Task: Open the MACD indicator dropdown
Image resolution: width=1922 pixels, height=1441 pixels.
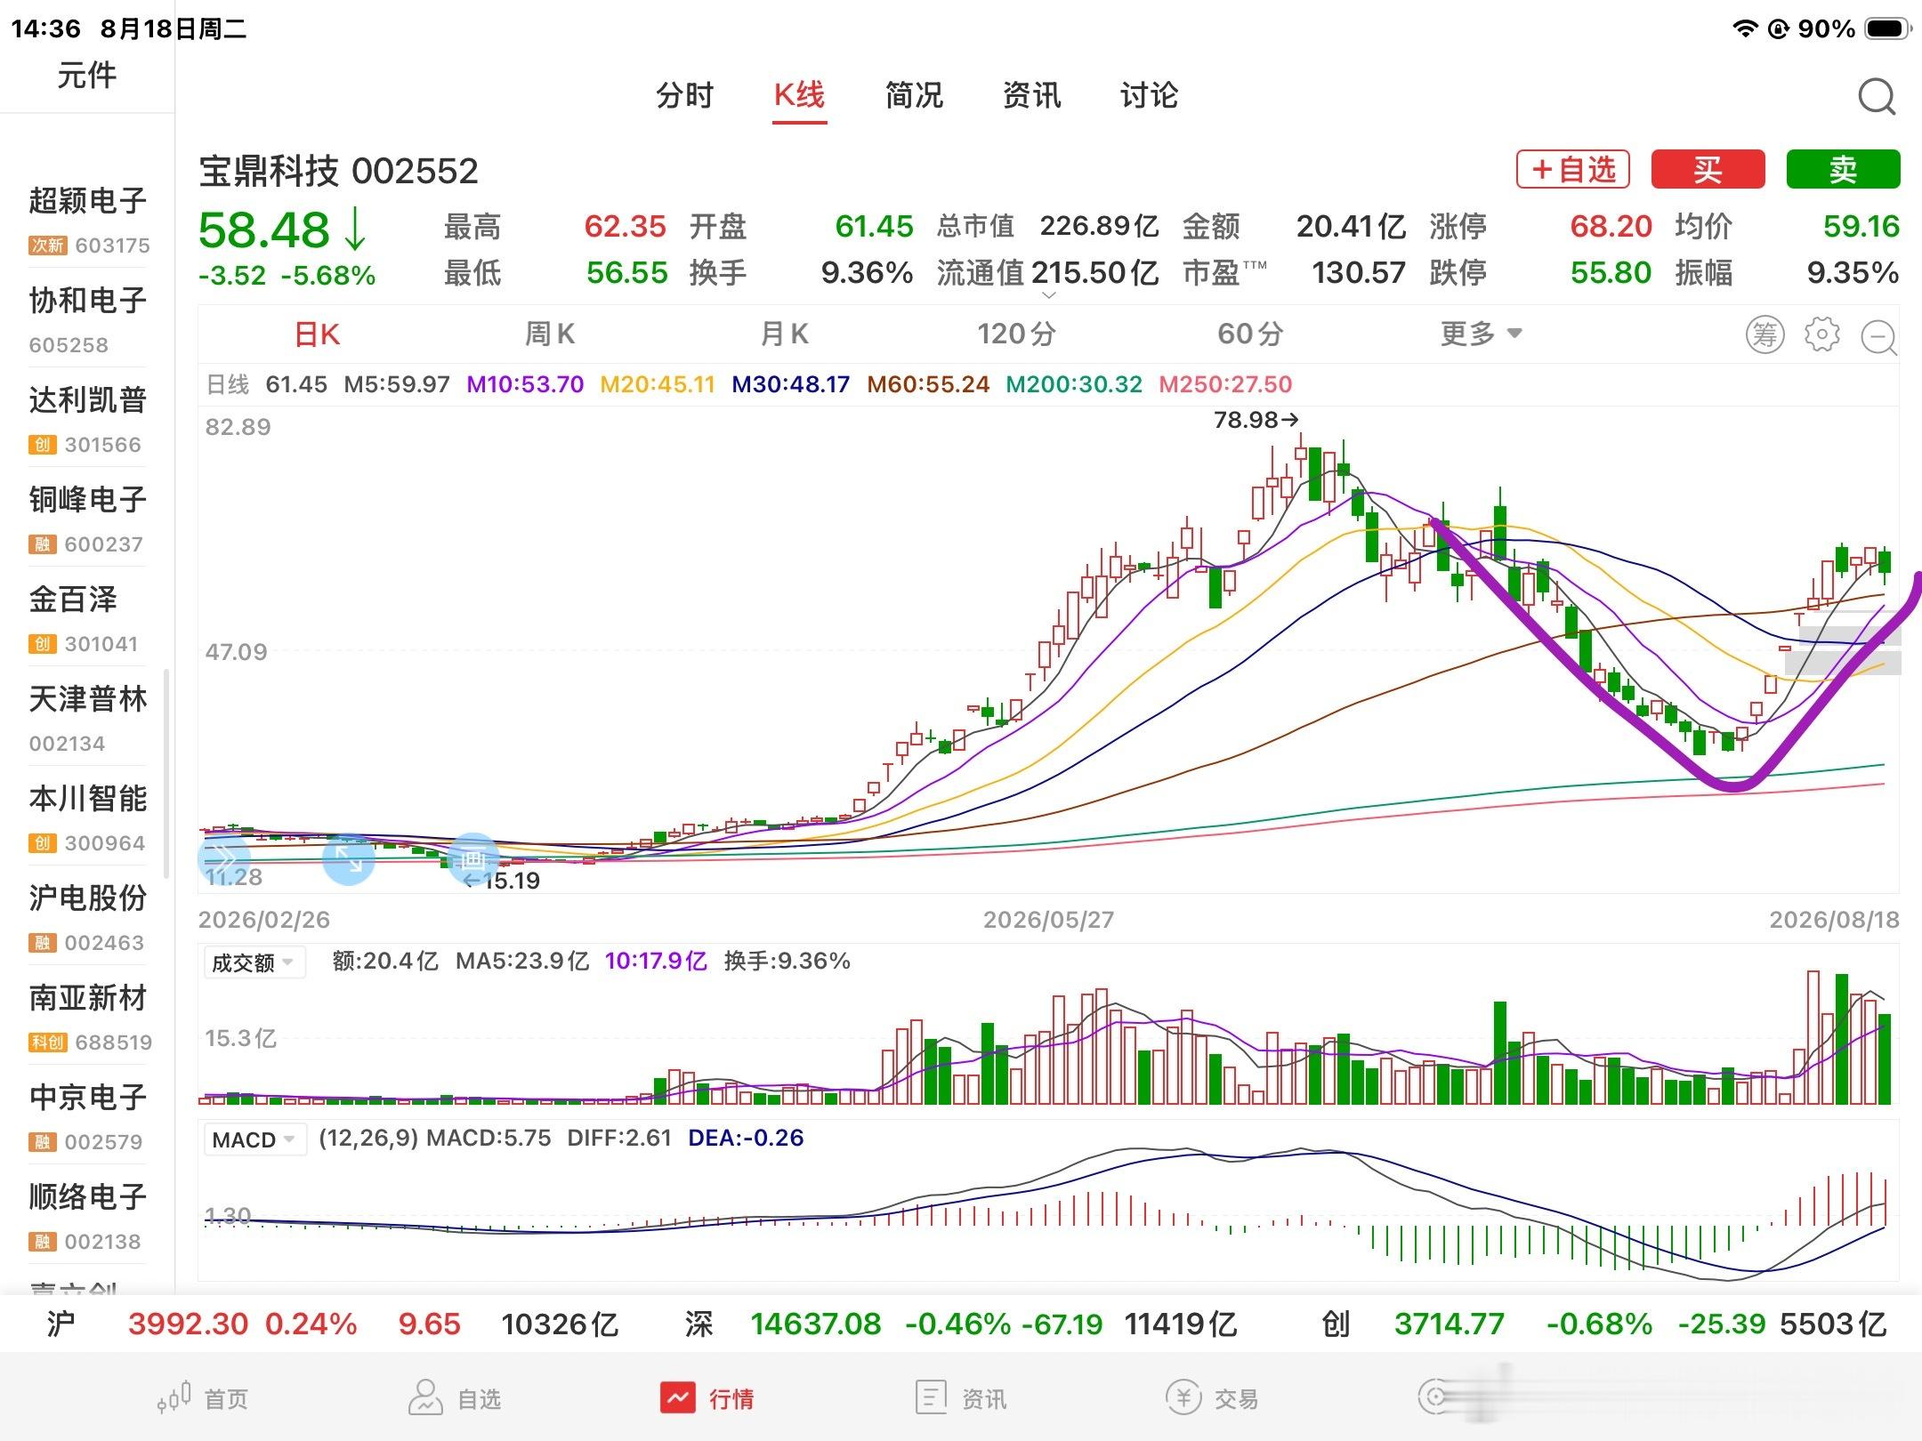Action: coord(254,1139)
